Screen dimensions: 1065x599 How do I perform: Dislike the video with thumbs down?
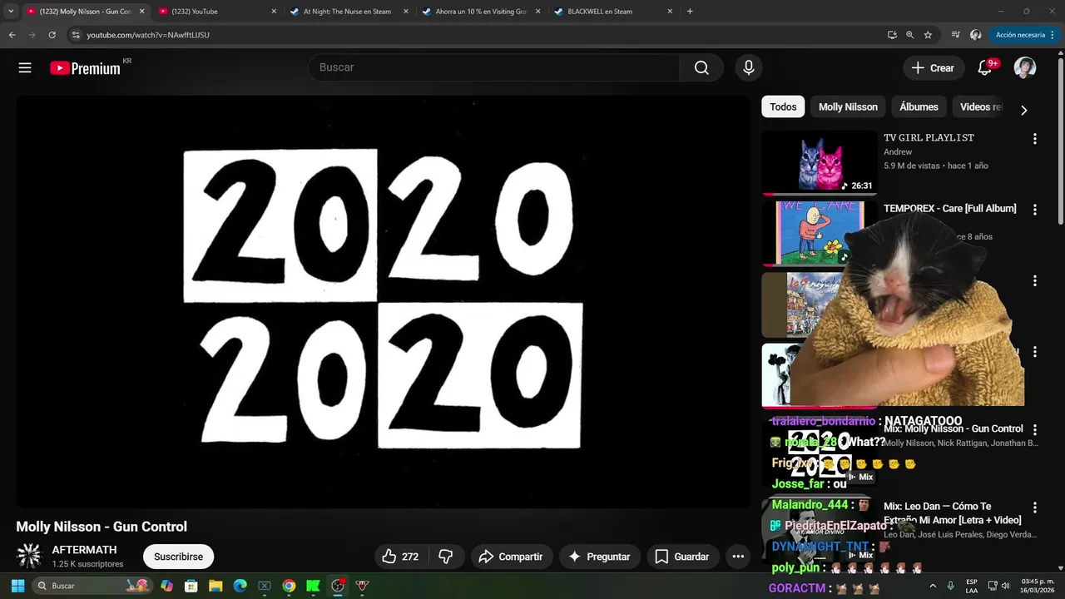[446, 557]
